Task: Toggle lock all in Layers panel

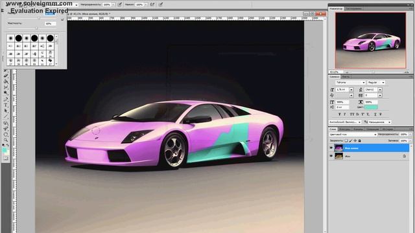Action: (x=359, y=141)
